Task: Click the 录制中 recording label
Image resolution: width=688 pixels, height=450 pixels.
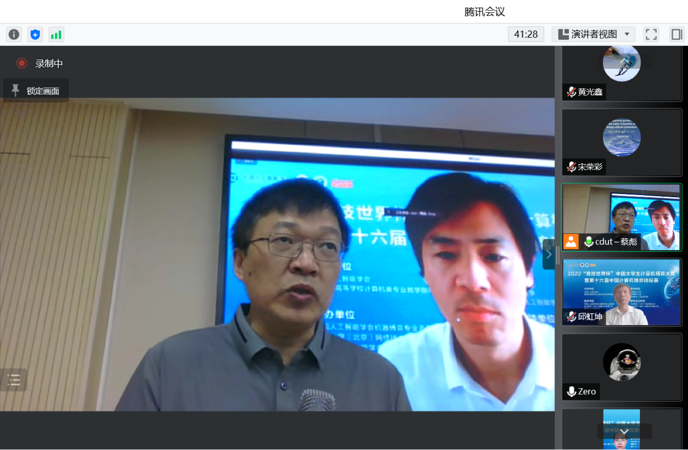Action: [49, 64]
